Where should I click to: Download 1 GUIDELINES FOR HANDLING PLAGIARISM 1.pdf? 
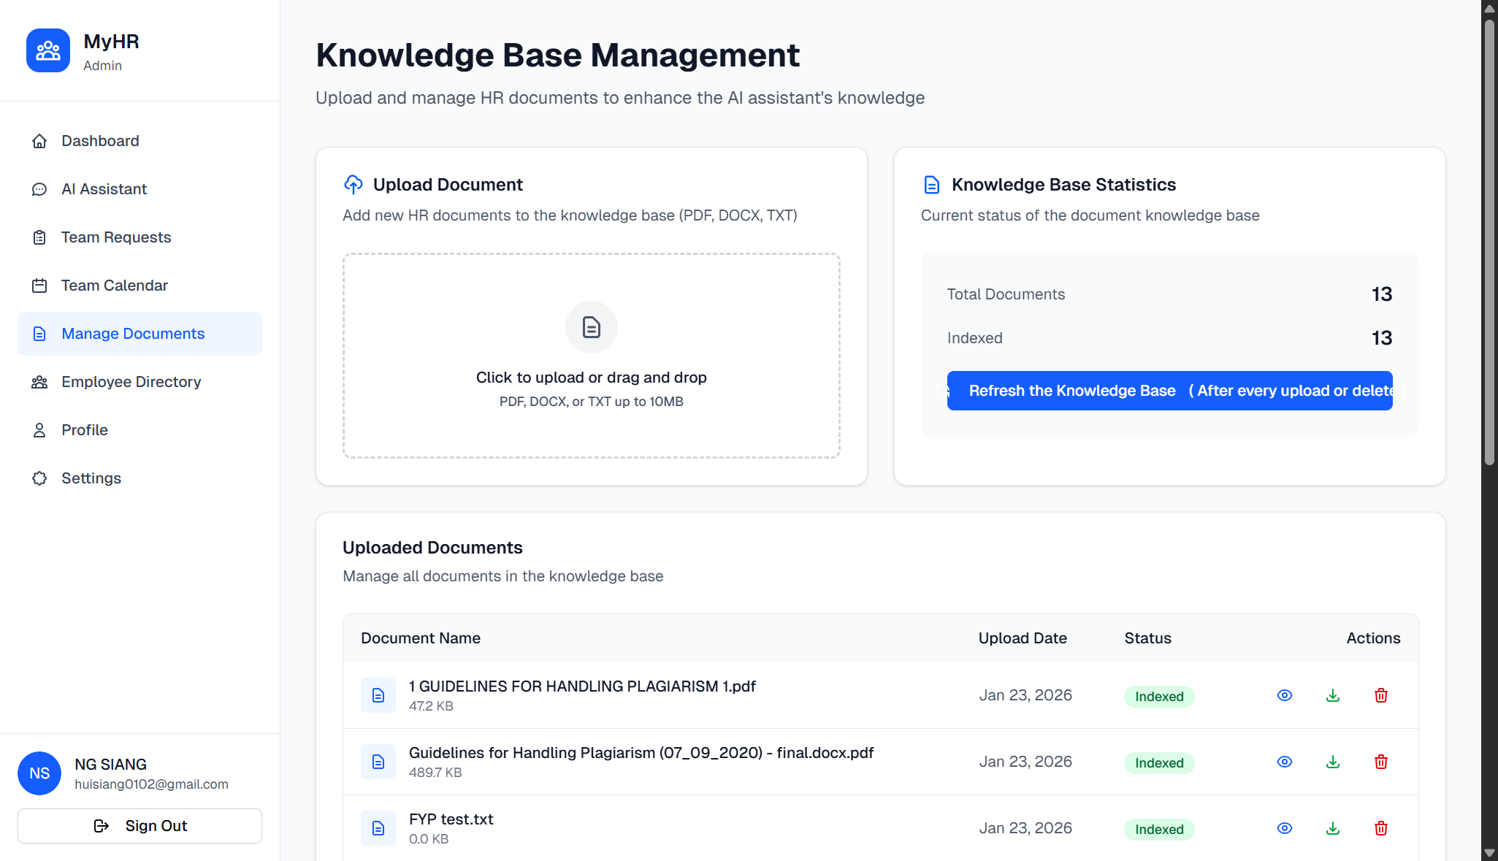click(1332, 695)
